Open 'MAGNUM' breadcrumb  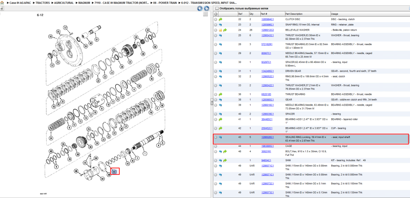pyautogui.click(x=84, y=2)
